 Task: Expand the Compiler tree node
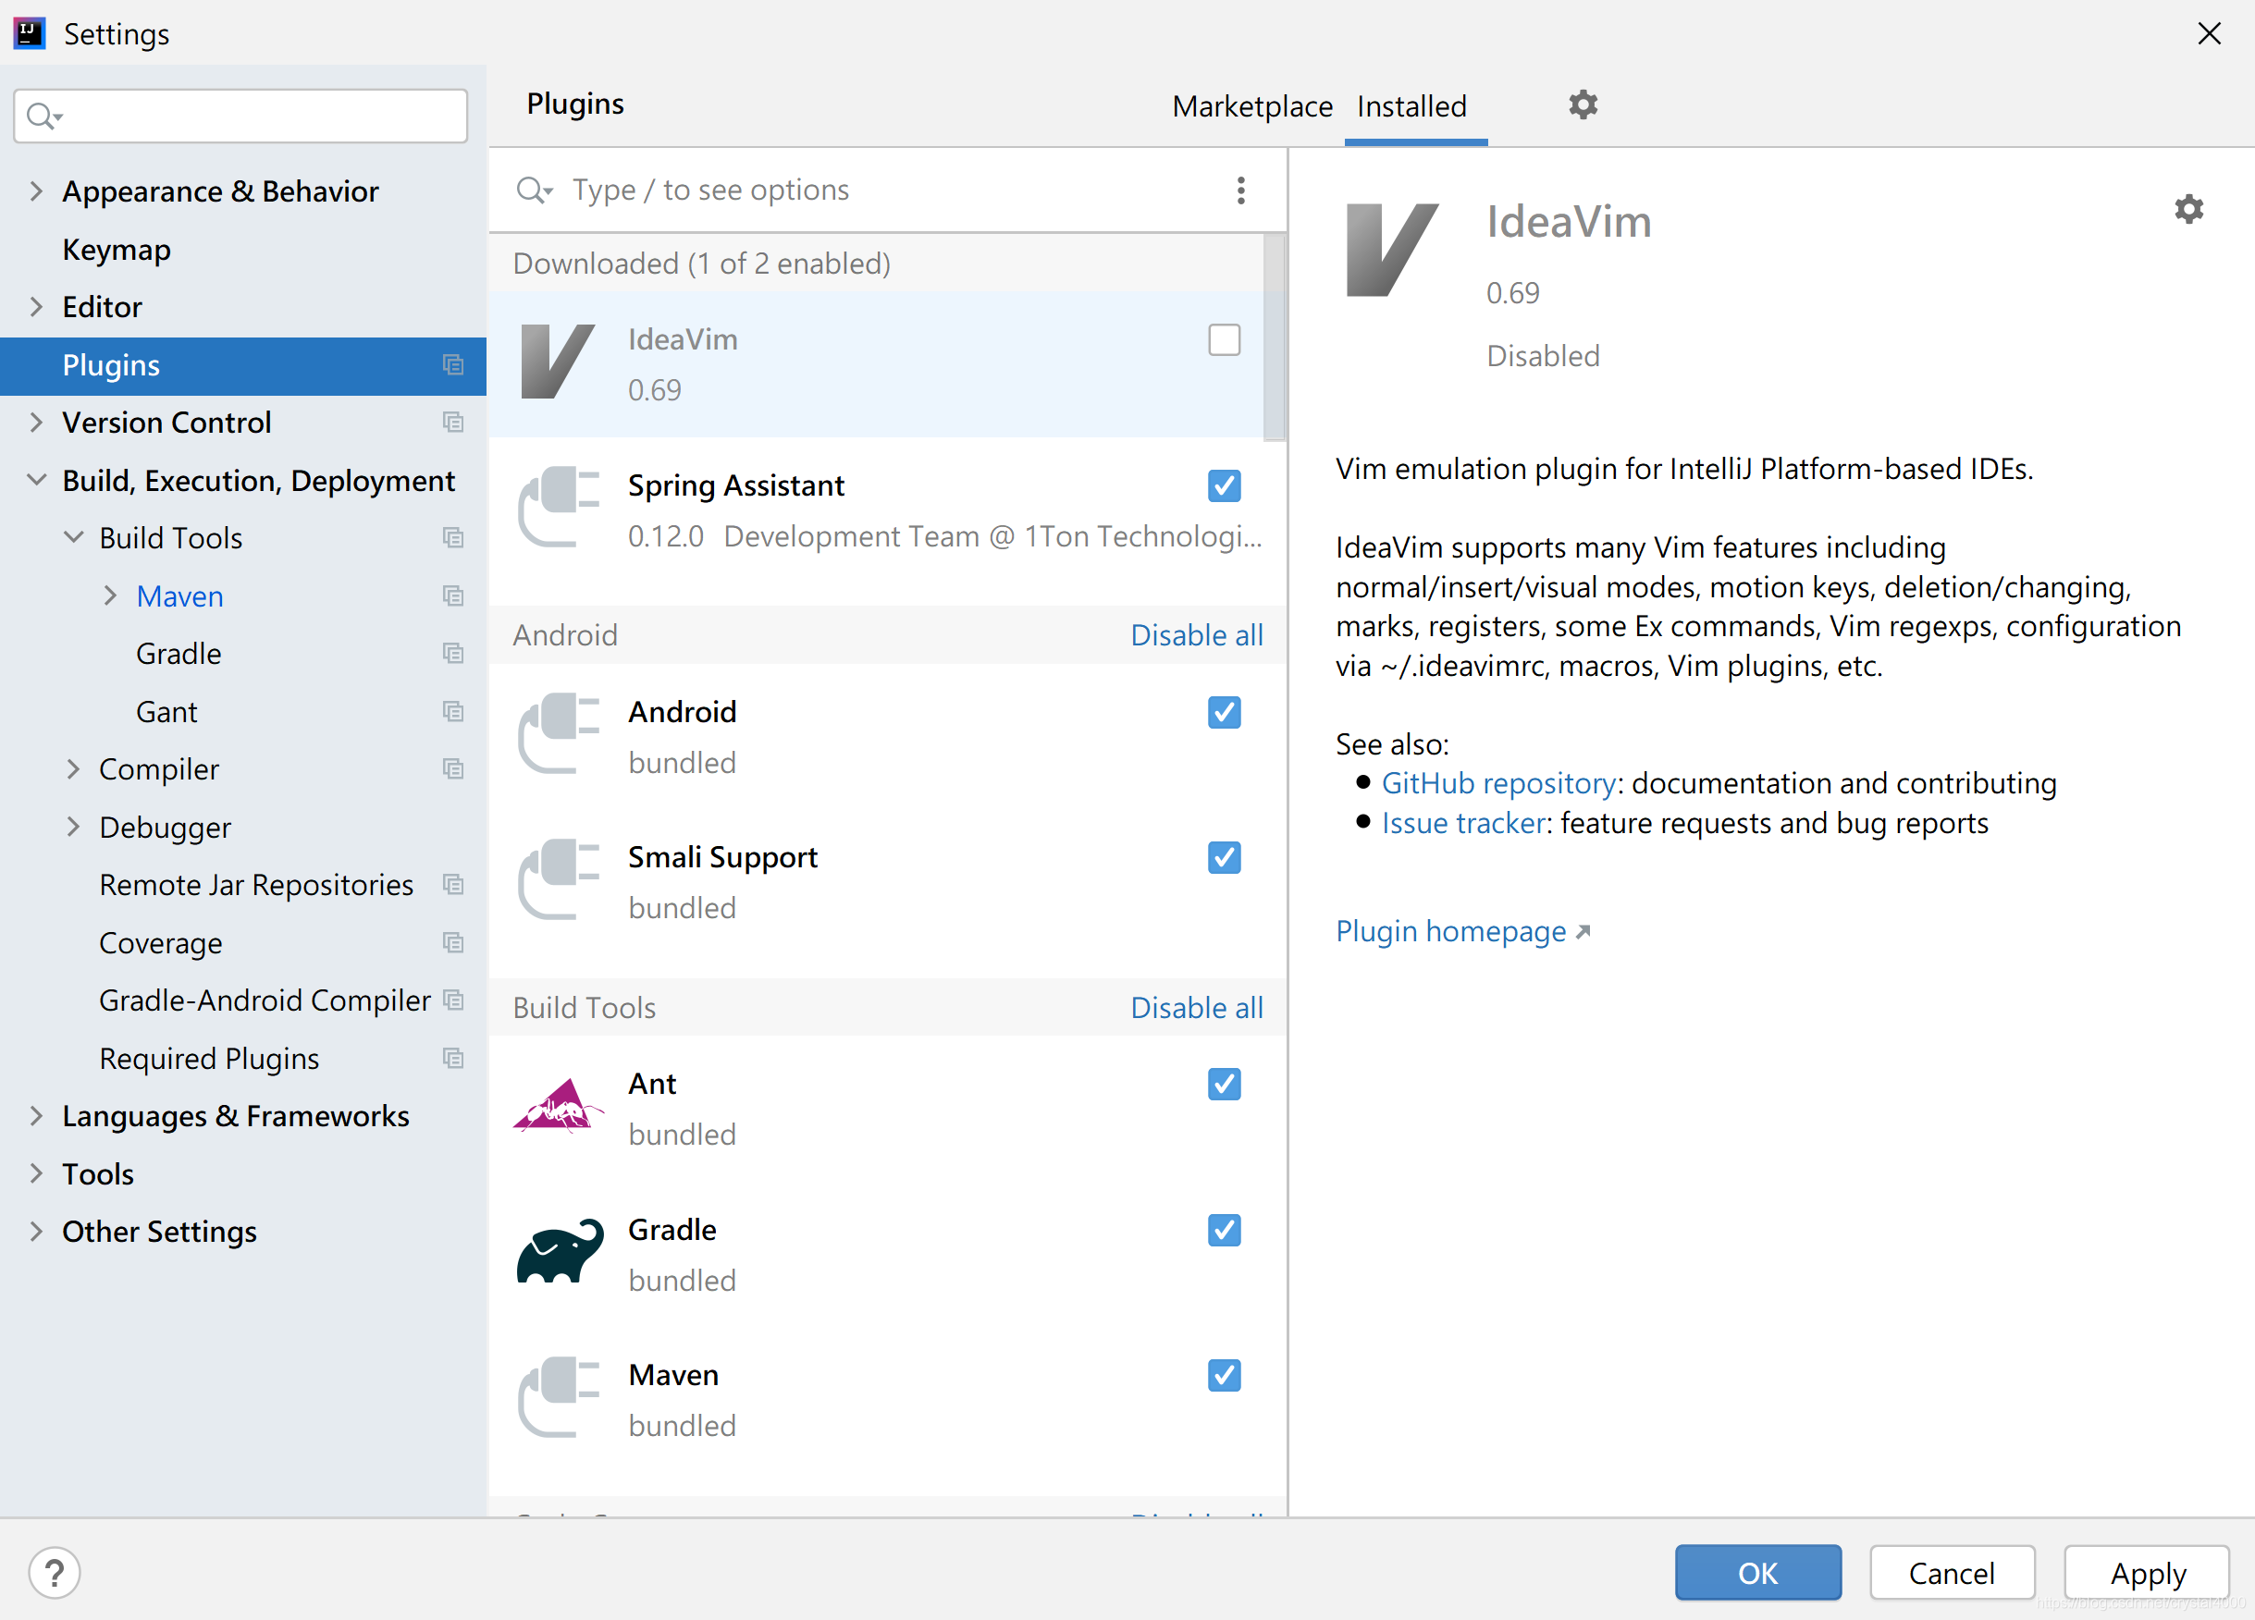coord(72,769)
